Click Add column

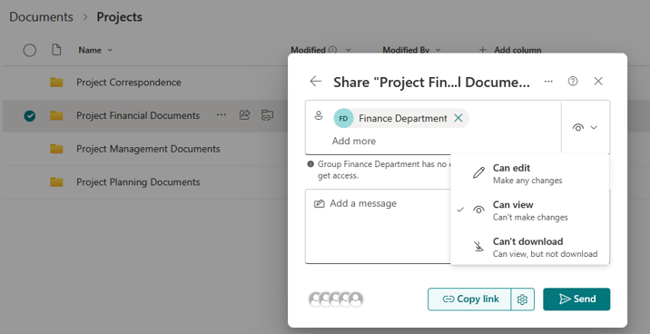(510, 50)
